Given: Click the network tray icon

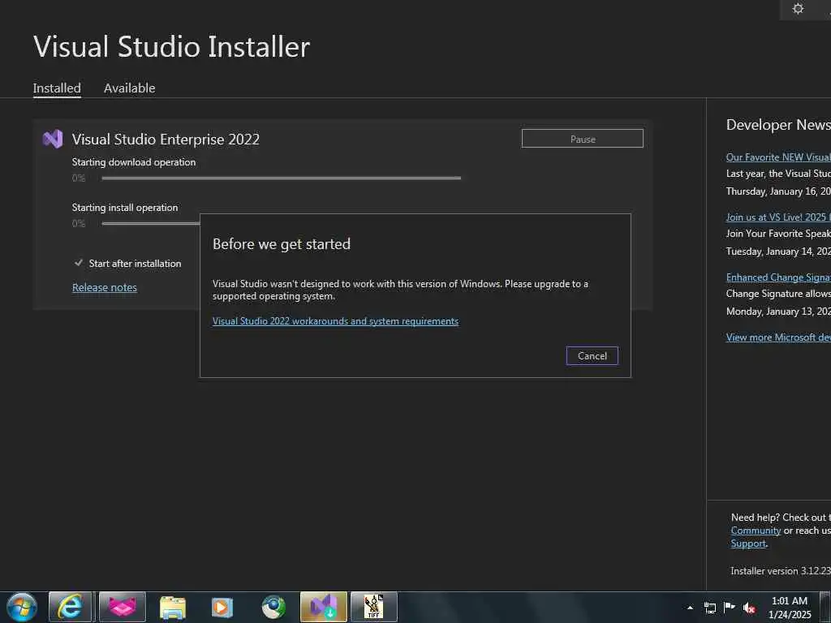Looking at the screenshot, I should pyautogui.click(x=709, y=608).
